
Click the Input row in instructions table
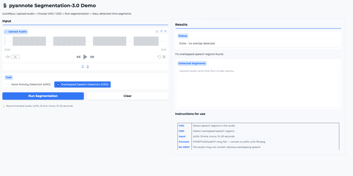pos(258,136)
